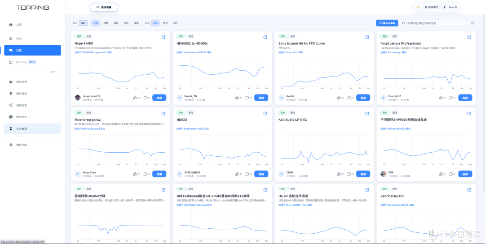Screen dimensions: 485x244
Task: Click title text Old Fashioned拟合JM-1+6dB叠加水月雨A12偏移
Action: coord(213,196)
